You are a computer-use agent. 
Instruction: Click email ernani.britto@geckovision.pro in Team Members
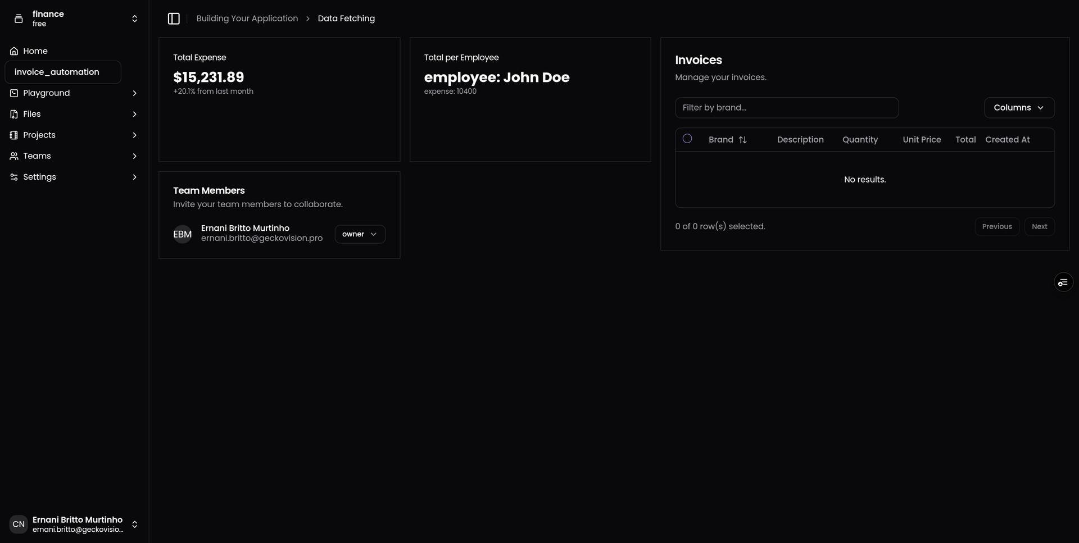click(262, 238)
